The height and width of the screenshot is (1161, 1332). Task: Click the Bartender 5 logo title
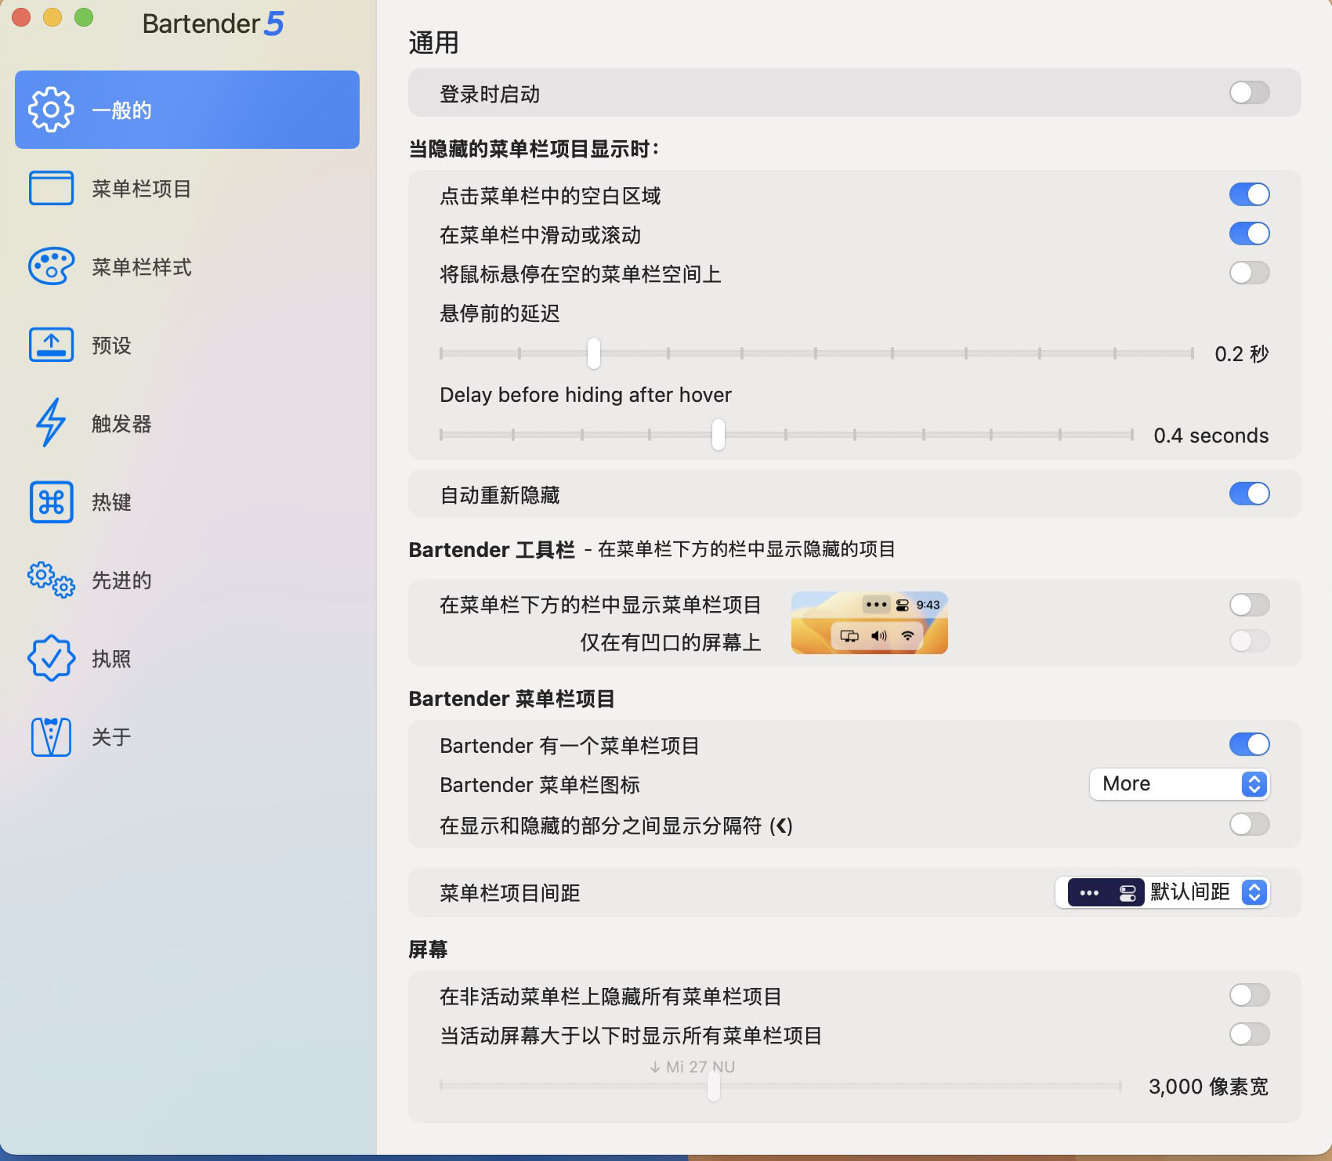[x=213, y=24]
